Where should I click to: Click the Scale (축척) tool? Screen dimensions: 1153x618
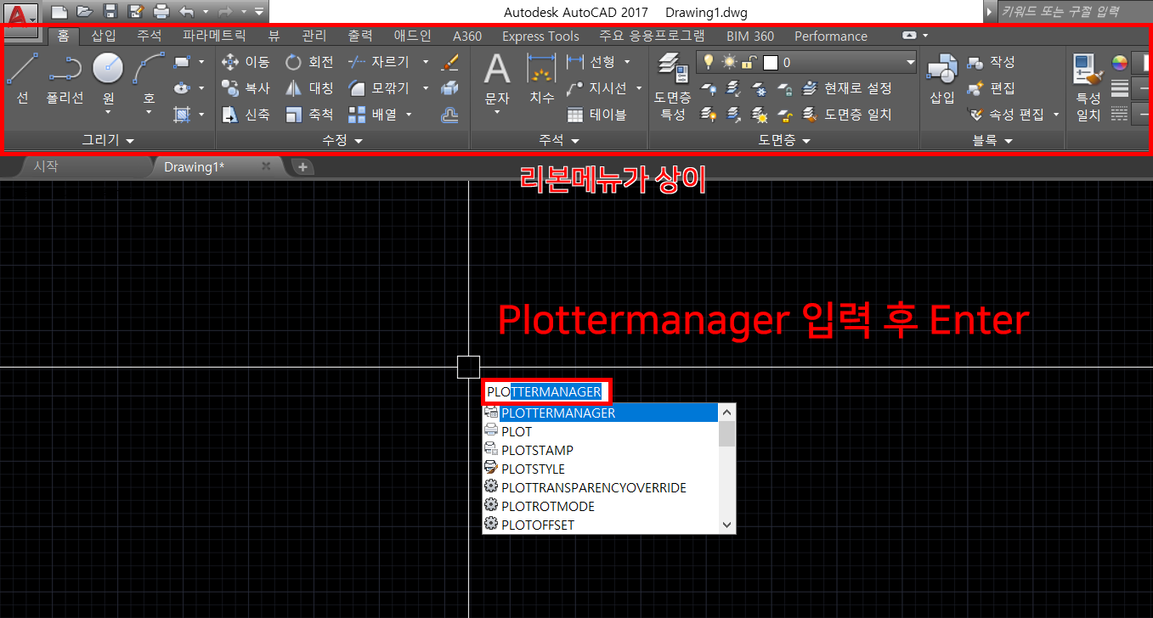tap(309, 115)
